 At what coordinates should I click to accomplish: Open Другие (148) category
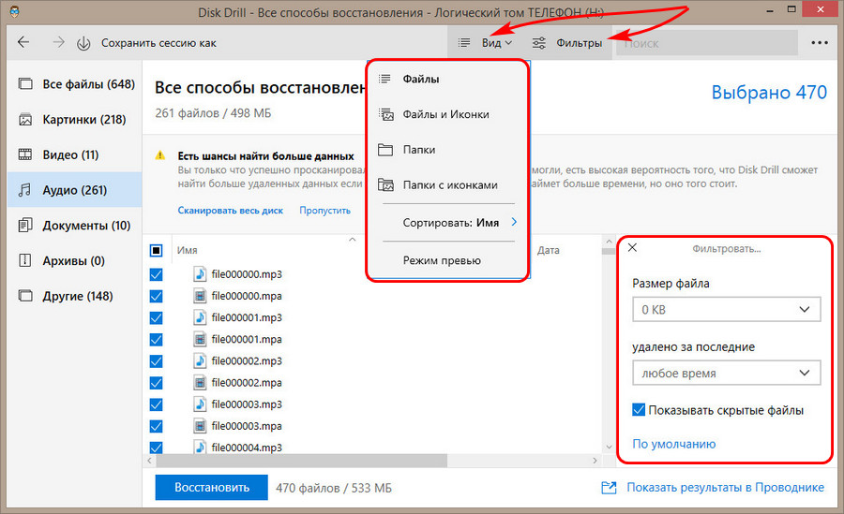(x=75, y=296)
